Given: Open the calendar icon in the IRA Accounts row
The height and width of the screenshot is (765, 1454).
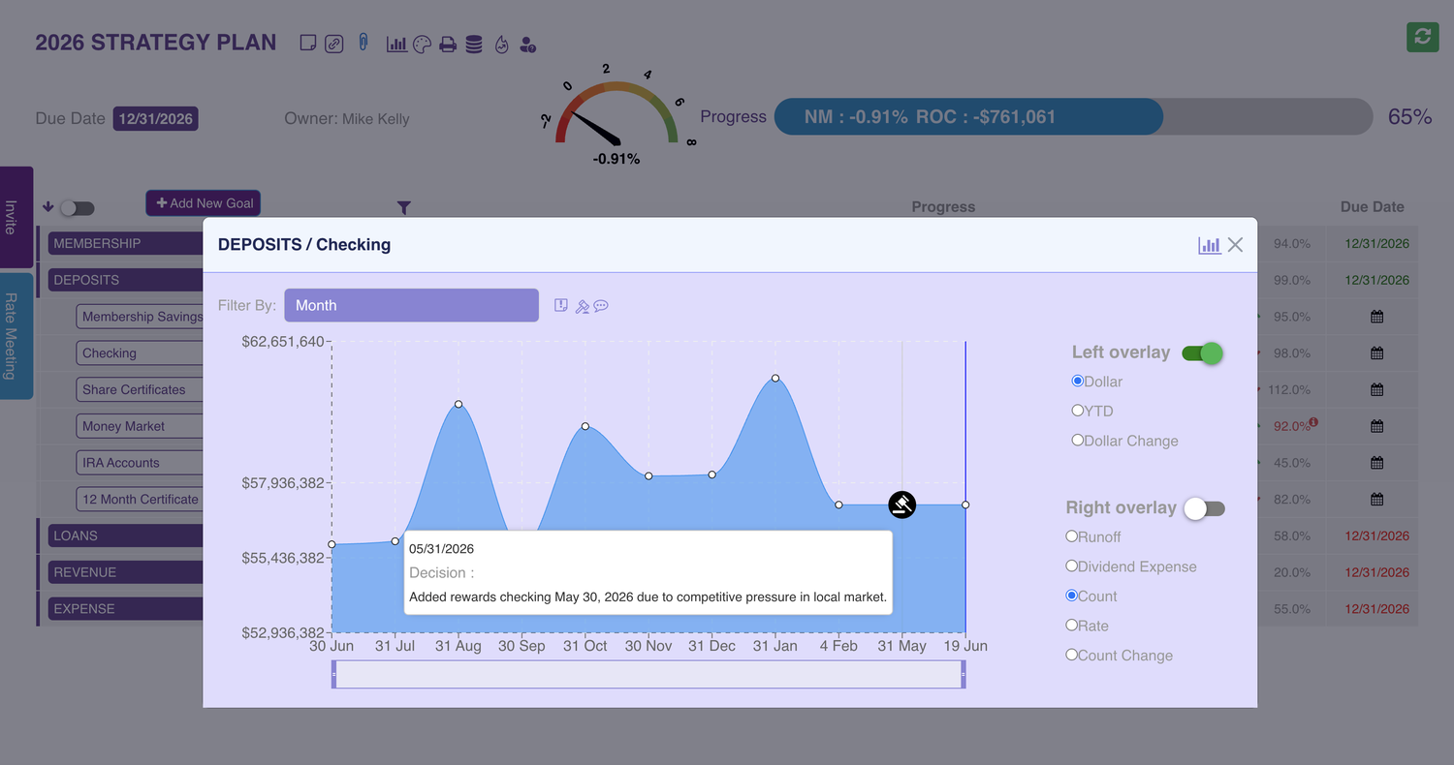Looking at the screenshot, I should coord(1376,463).
